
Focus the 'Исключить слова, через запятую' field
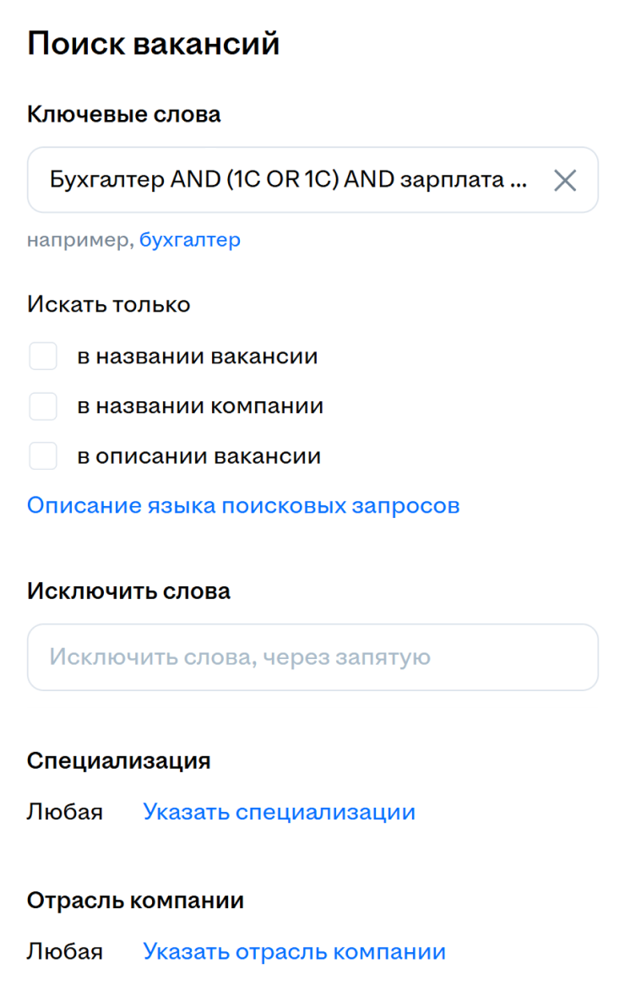[x=312, y=657]
